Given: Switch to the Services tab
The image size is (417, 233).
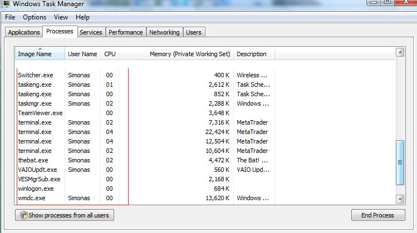Looking at the screenshot, I should 91,32.
